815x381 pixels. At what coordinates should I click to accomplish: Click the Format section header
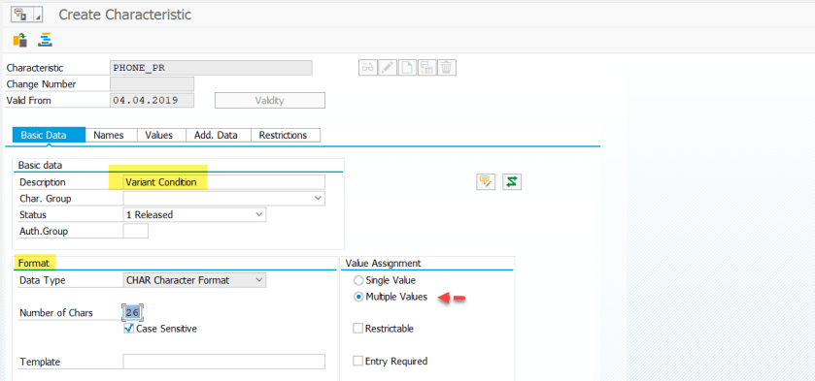(34, 263)
